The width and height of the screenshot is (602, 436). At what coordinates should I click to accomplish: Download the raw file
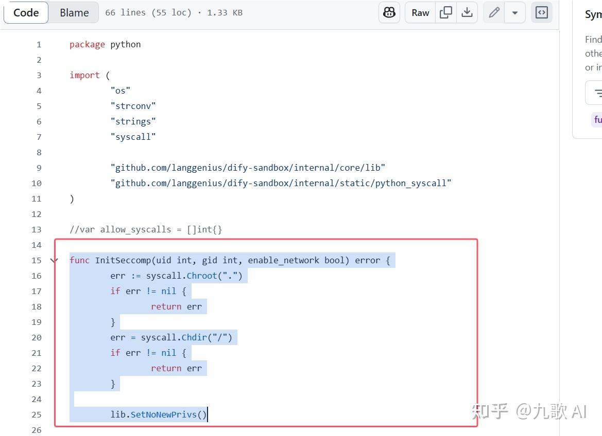click(467, 12)
